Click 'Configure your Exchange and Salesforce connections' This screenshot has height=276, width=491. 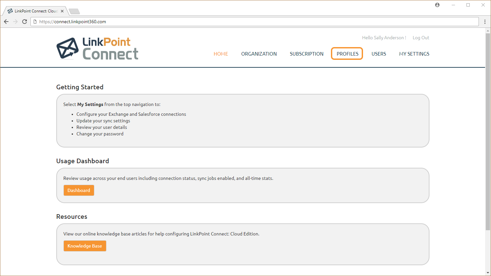pyautogui.click(x=131, y=114)
